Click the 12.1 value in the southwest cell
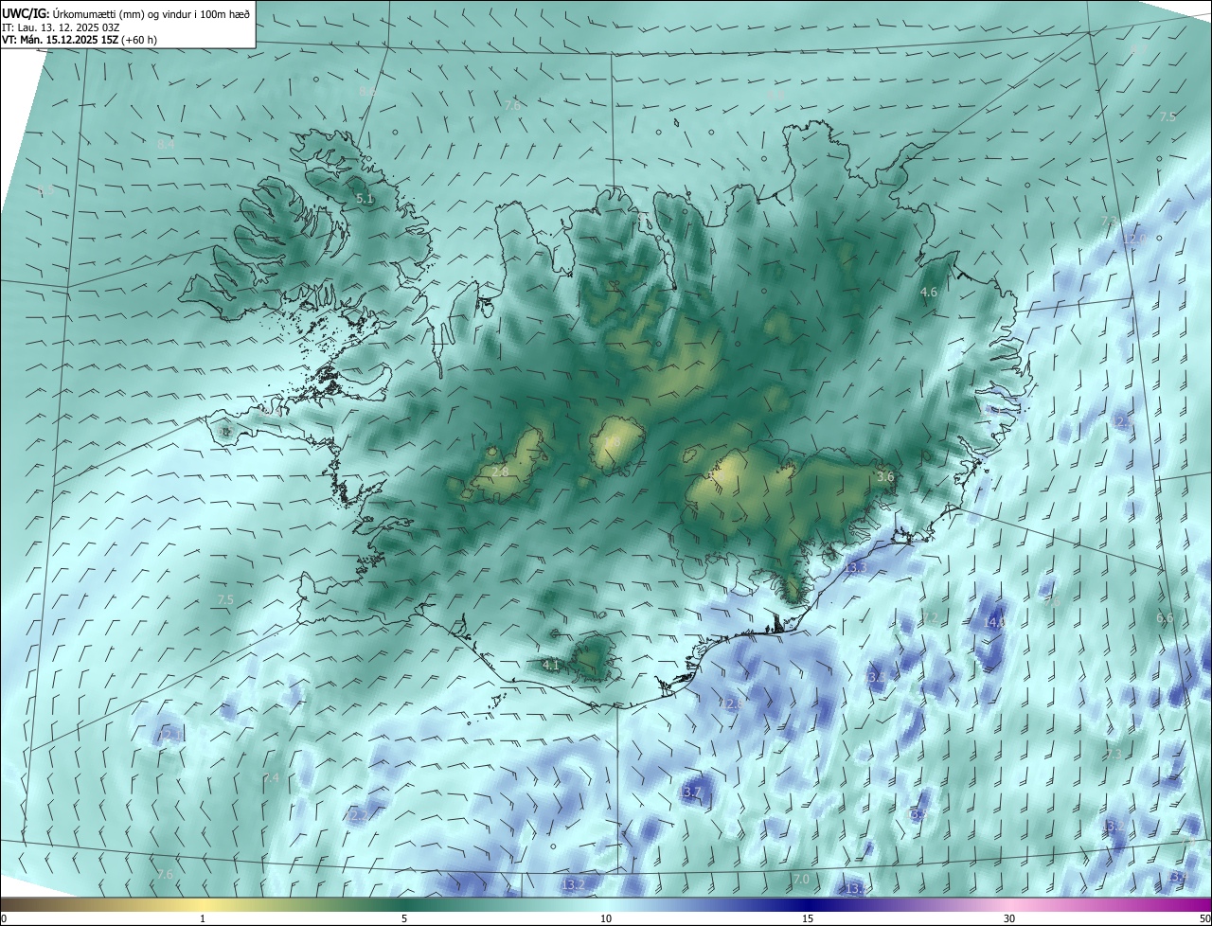This screenshot has height=926, width=1212. pos(170,736)
